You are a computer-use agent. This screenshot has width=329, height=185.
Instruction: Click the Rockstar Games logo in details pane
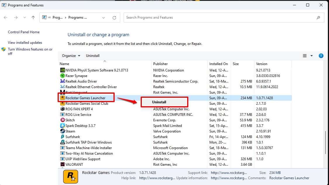point(70,177)
